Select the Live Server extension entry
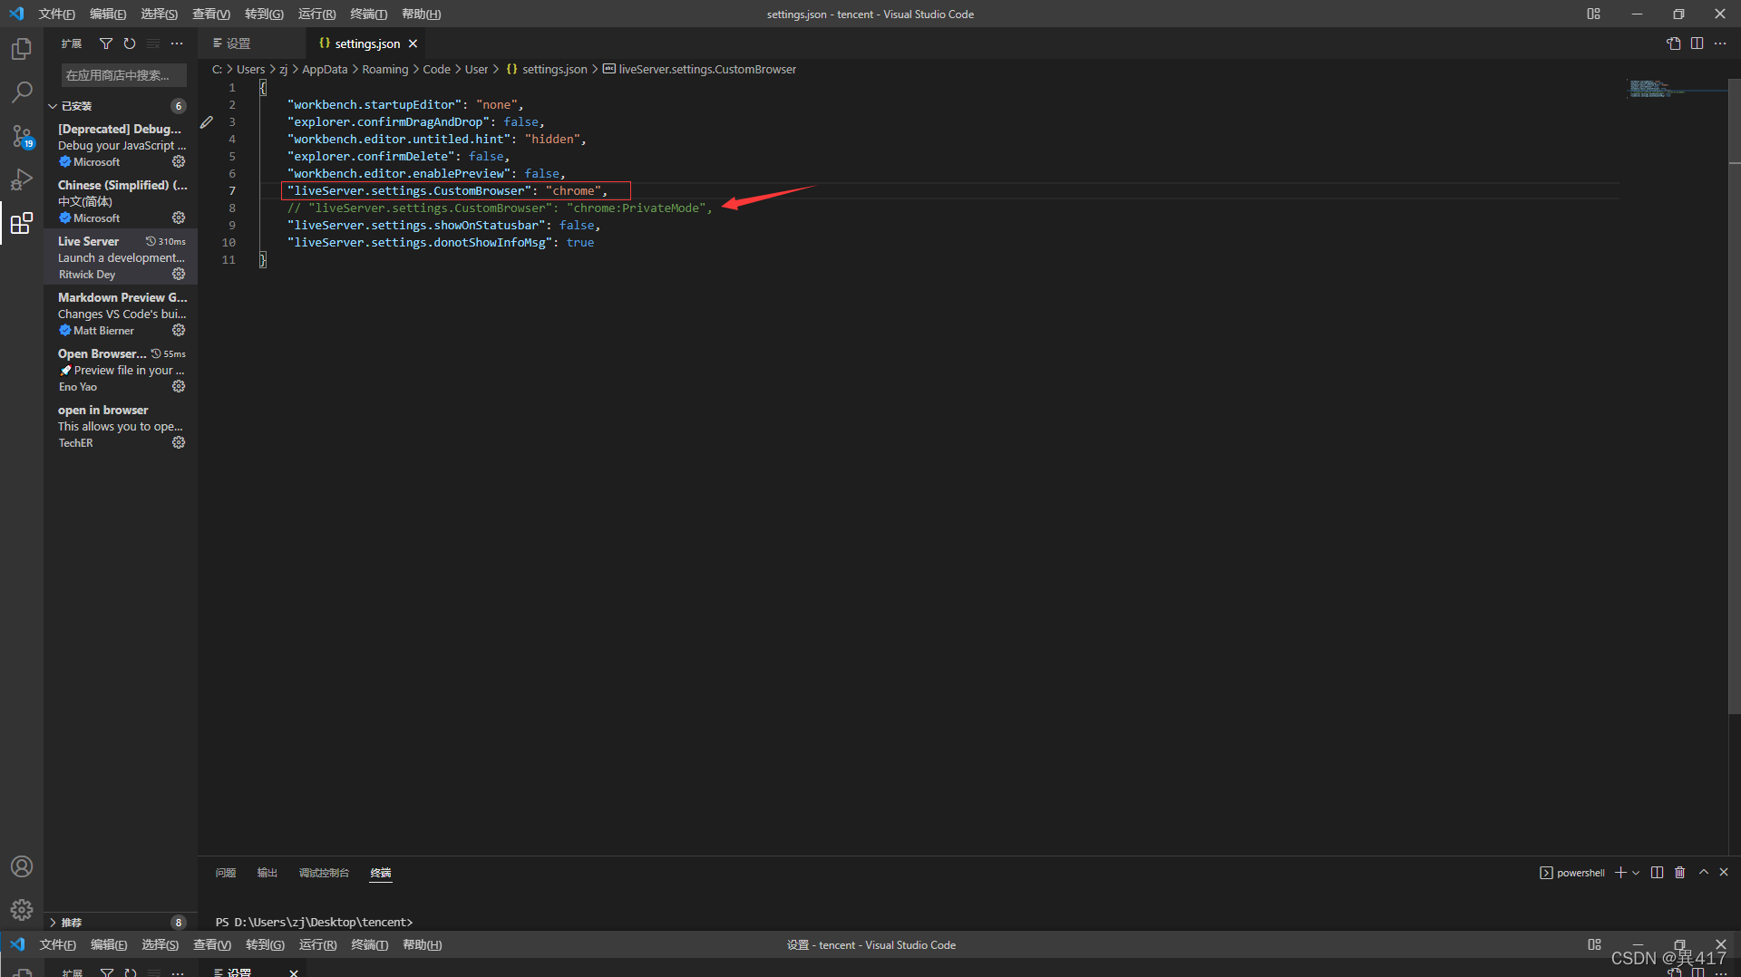1741x977 pixels. point(121,257)
